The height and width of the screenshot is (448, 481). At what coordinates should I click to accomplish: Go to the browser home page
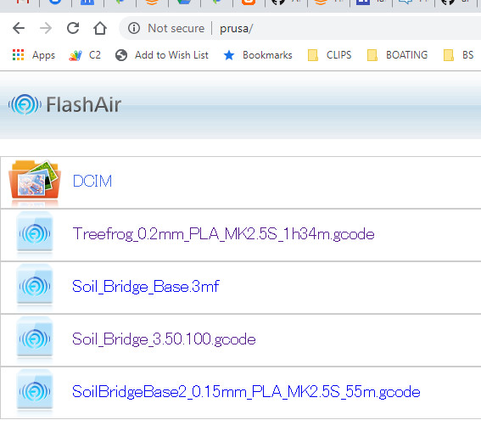(x=100, y=28)
